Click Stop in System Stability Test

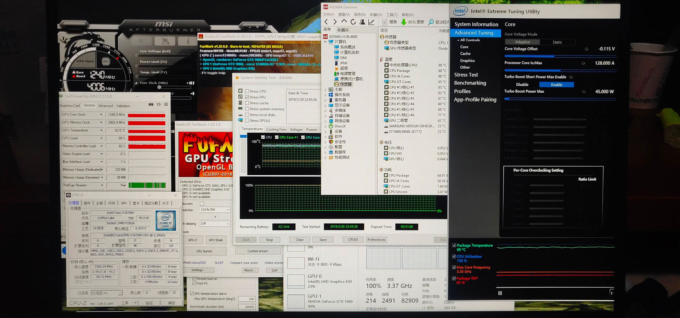tap(269, 240)
